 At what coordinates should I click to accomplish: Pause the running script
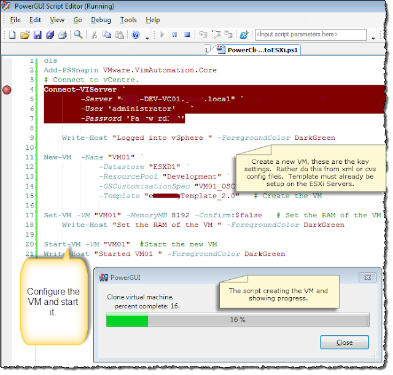[x=174, y=34]
